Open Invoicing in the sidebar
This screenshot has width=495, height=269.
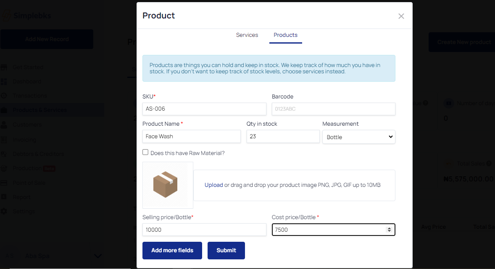[x=24, y=140]
